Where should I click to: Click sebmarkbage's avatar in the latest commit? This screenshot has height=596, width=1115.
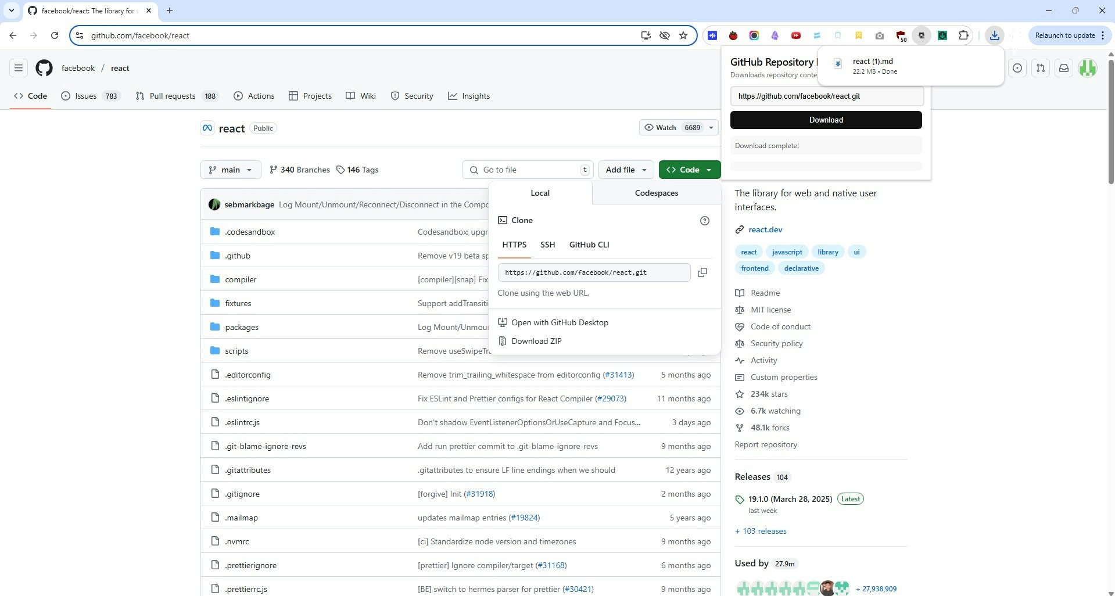pyautogui.click(x=214, y=204)
